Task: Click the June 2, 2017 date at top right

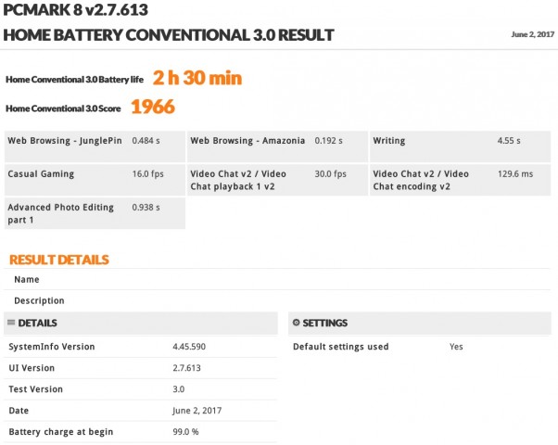Action: pos(531,34)
